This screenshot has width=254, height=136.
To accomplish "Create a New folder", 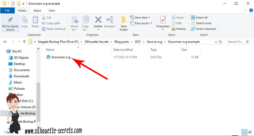I will pos(124,24).
